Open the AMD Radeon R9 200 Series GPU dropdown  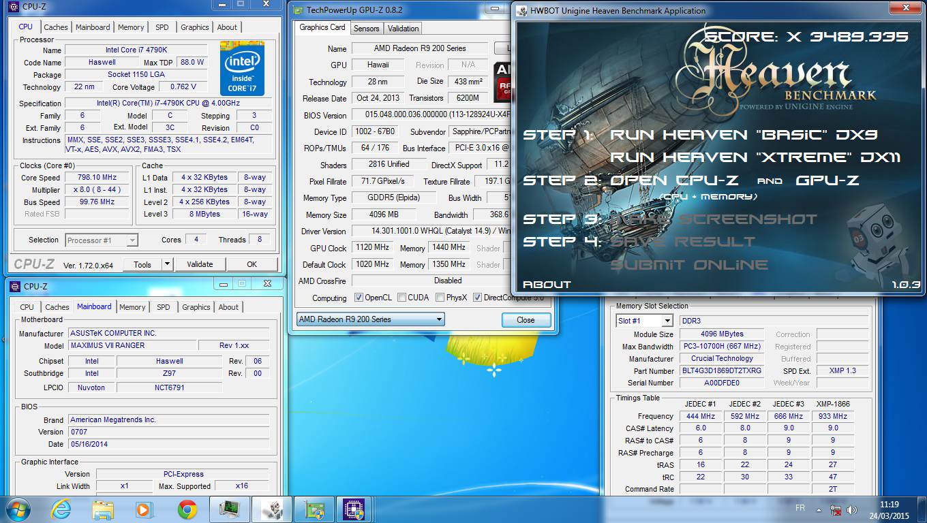click(370, 319)
